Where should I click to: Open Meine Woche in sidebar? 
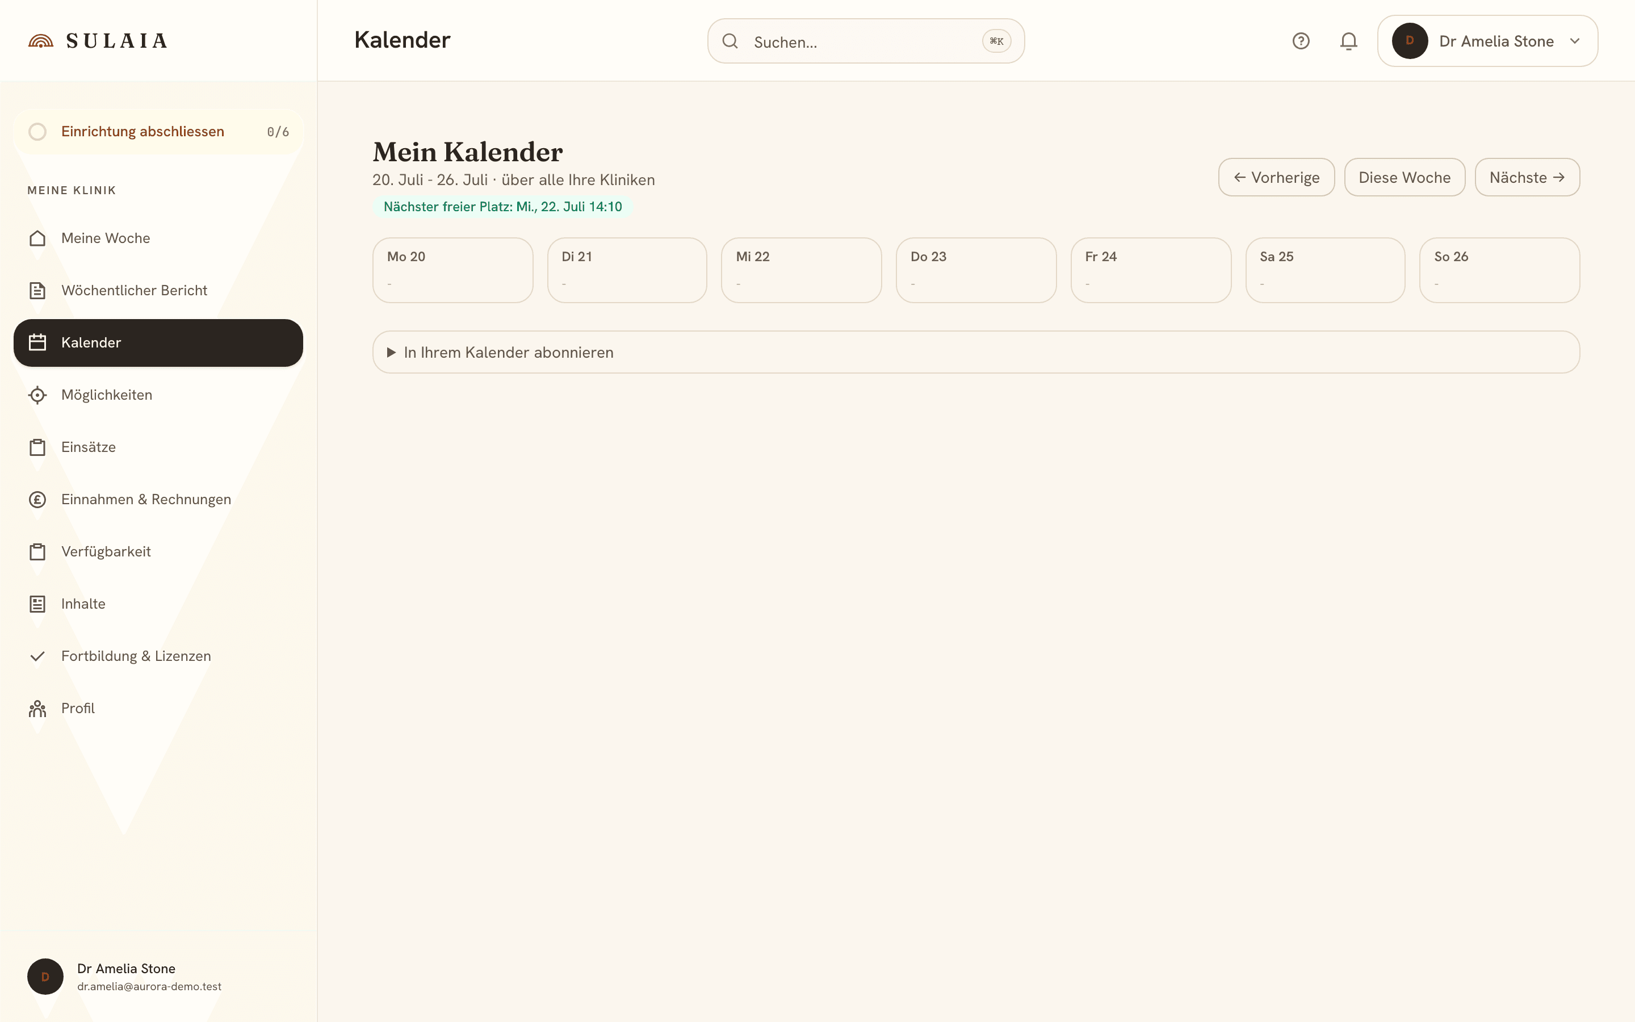tap(158, 238)
